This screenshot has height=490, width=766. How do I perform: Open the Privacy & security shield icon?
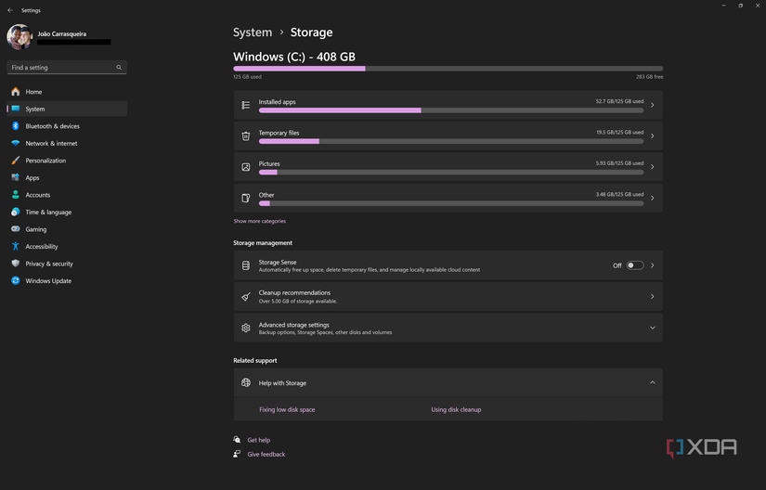(x=16, y=264)
